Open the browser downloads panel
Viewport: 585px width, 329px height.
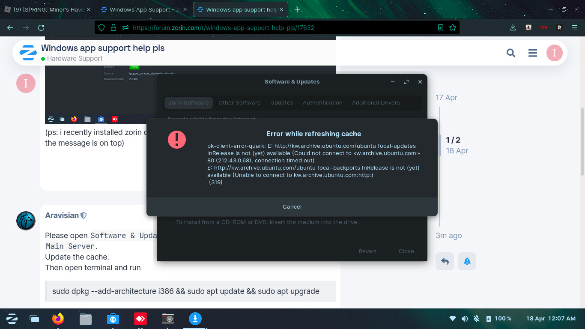(x=513, y=27)
